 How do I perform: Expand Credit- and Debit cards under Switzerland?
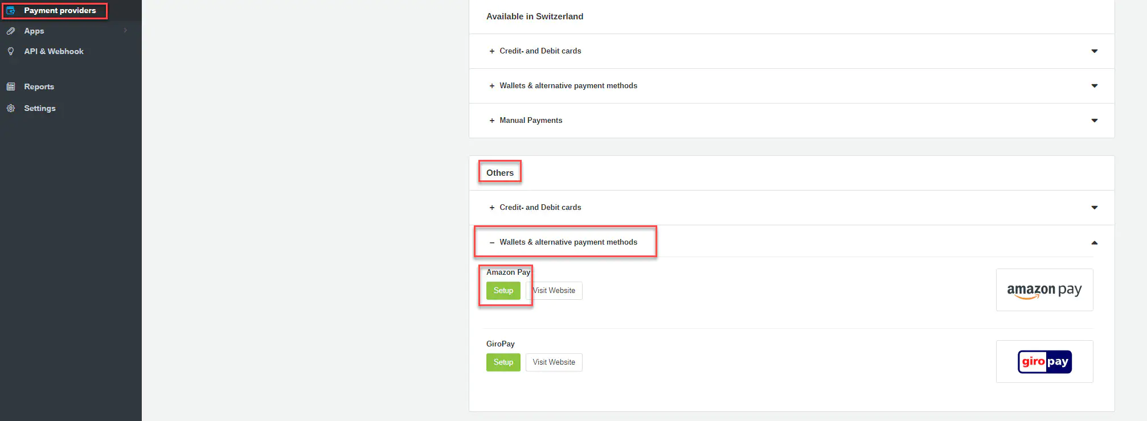coord(540,51)
